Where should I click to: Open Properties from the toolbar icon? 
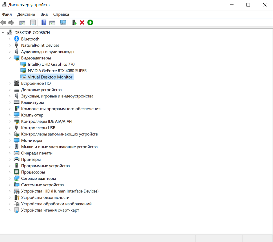click(x=33, y=23)
